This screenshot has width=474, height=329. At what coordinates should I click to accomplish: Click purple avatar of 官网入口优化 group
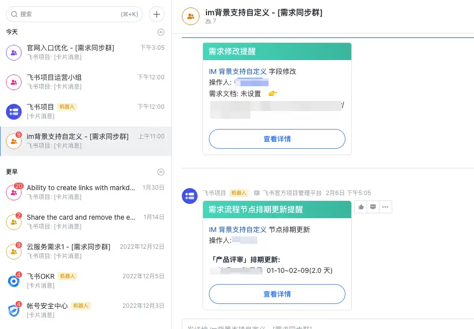click(14, 53)
